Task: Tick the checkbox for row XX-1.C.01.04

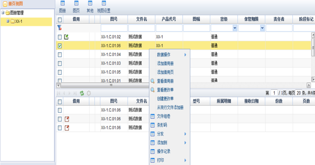Action: point(60,55)
